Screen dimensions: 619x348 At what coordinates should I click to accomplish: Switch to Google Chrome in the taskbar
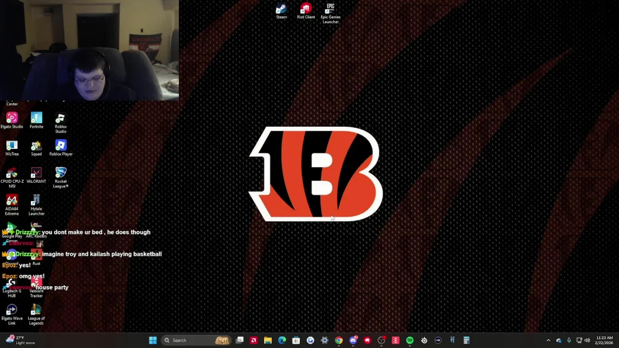[339, 340]
